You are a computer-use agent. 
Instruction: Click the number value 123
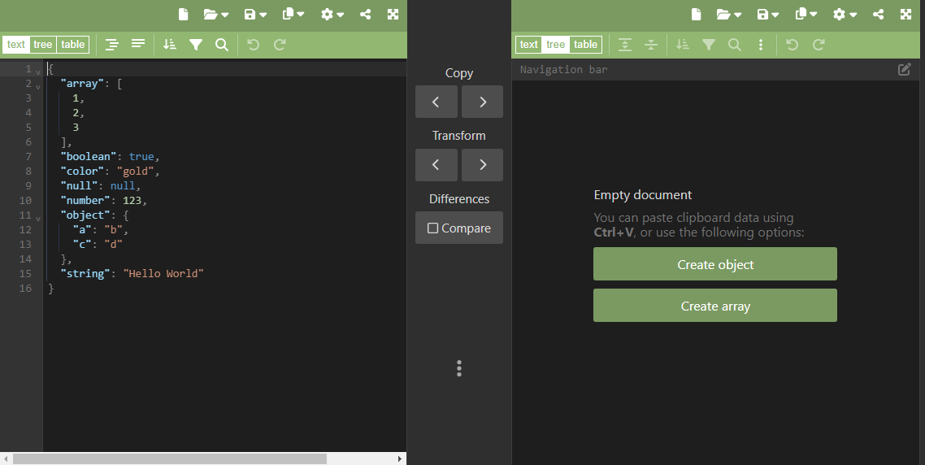coord(132,201)
